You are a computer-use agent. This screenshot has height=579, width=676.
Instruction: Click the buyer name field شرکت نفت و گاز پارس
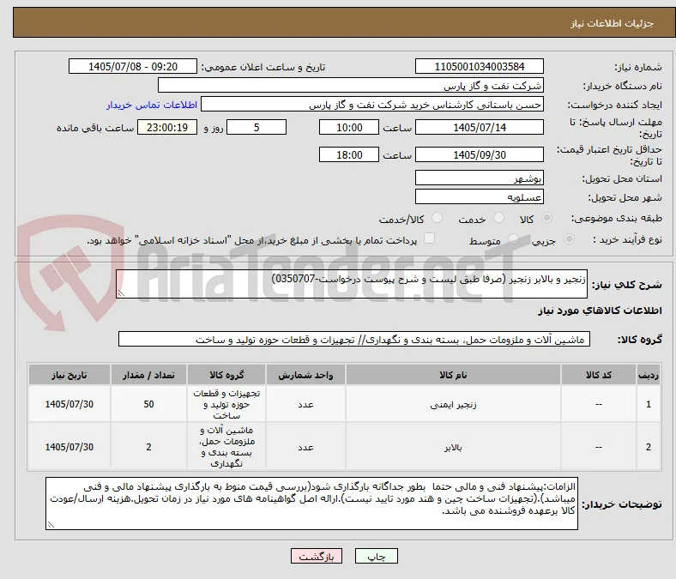pos(351,86)
